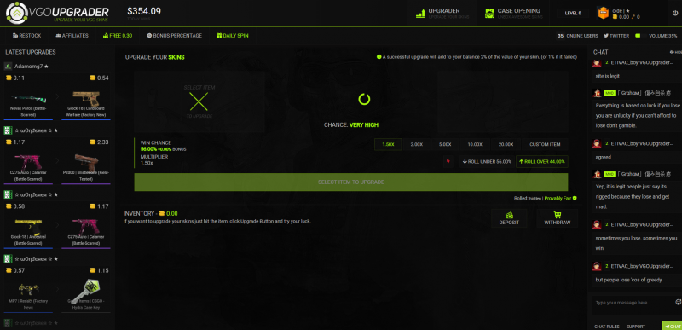Click the Latest Upgrades heading
The width and height of the screenshot is (682, 330).
point(31,52)
